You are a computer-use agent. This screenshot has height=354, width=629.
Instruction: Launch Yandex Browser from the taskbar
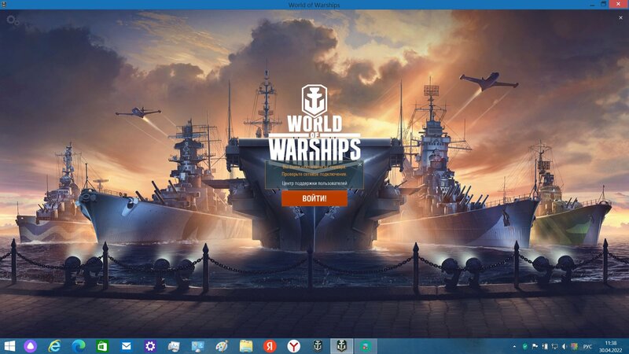(293, 346)
